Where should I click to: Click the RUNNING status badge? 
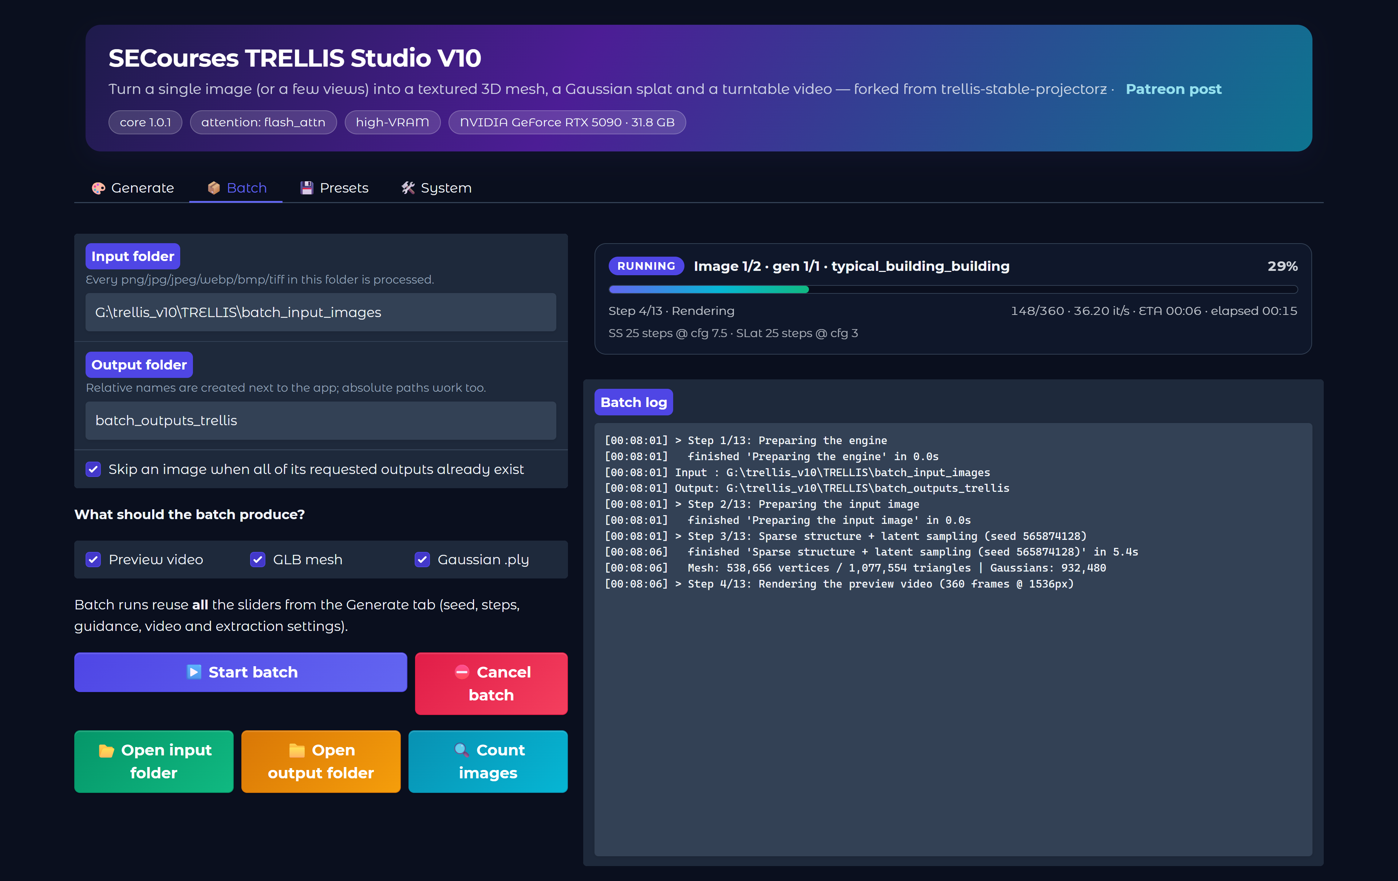646,266
